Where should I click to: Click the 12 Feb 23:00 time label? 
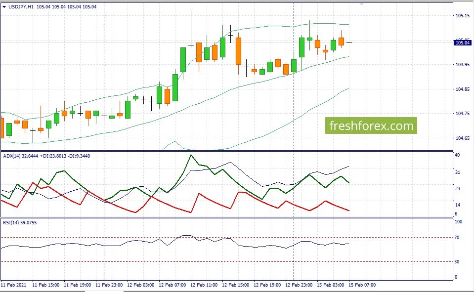click(x=299, y=285)
